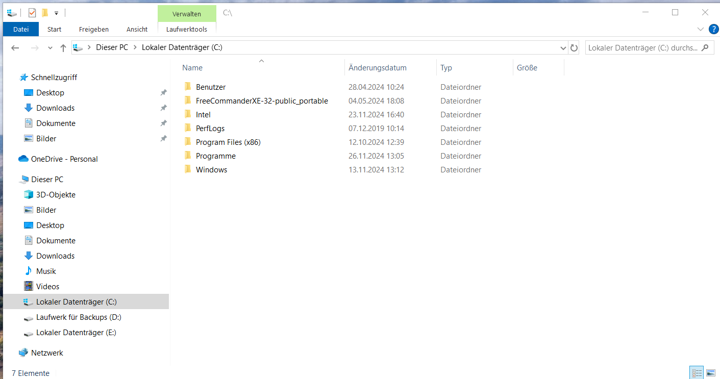Open the recent locations dropdown arrow
720x379 pixels.
coord(50,48)
